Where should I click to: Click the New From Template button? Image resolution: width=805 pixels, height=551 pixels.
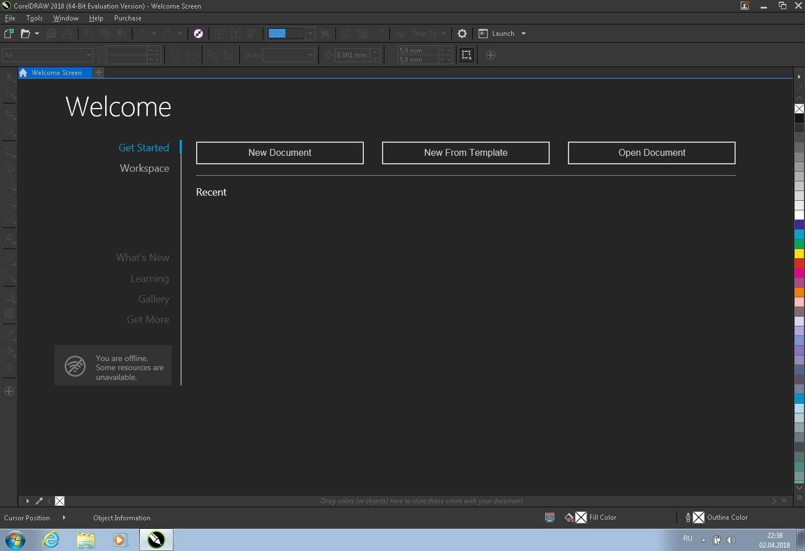[x=466, y=153]
